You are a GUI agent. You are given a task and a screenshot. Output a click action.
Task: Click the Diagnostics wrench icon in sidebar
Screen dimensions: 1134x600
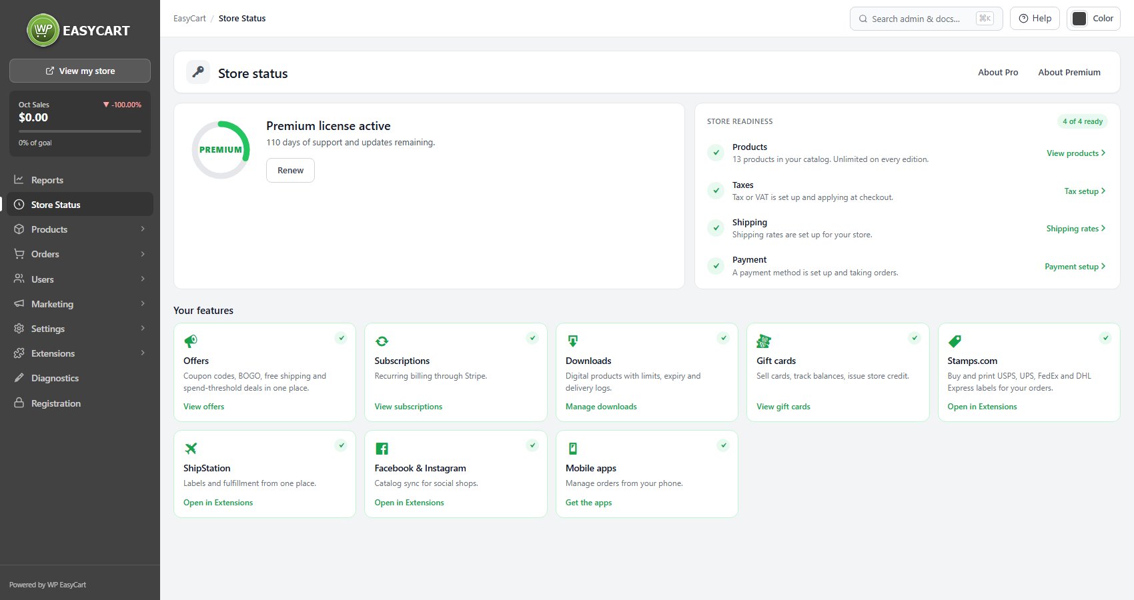19,378
